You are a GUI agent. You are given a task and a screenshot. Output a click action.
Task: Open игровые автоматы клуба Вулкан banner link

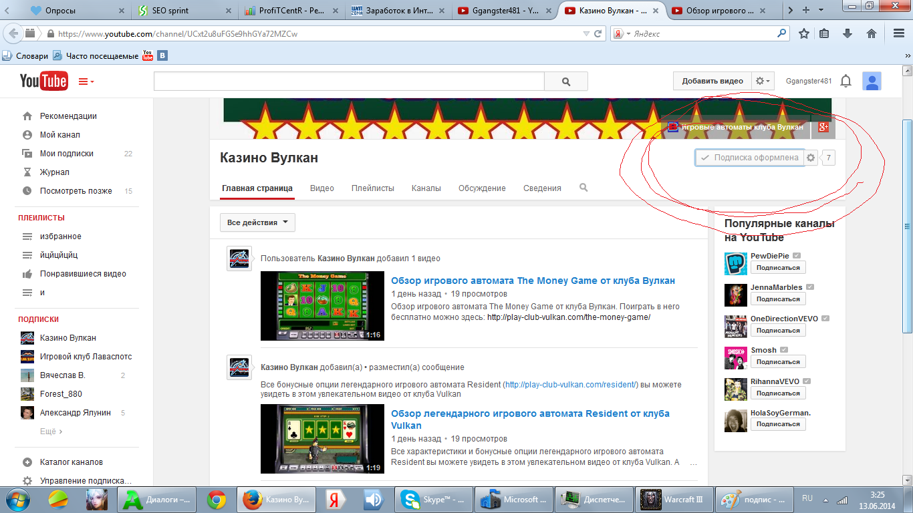coord(735,127)
